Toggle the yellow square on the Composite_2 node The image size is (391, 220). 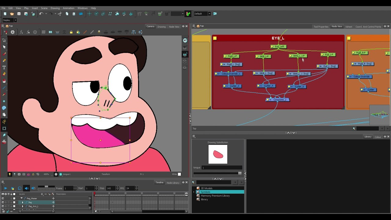[x=268, y=100]
